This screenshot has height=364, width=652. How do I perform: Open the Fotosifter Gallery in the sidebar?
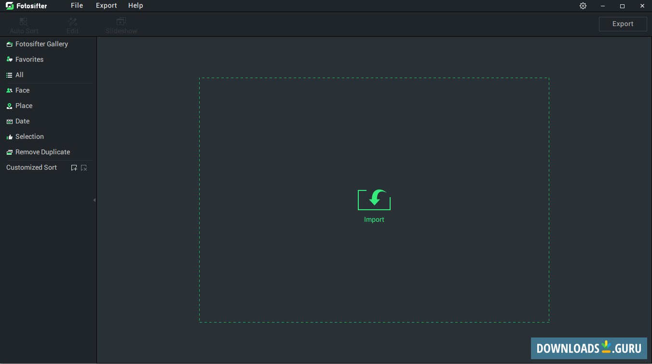coord(42,44)
